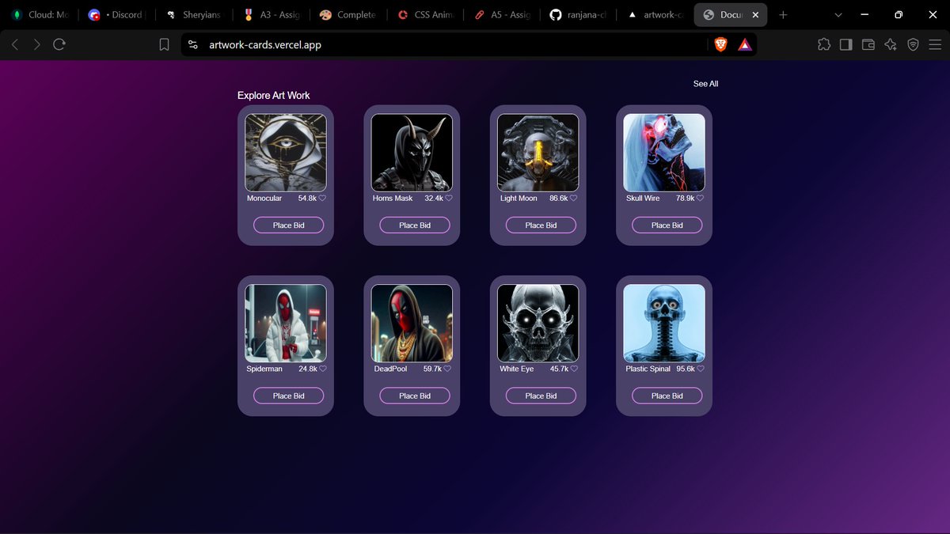Place a bid on Monocular
The height and width of the screenshot is (534, 950).
coord(288,225)
